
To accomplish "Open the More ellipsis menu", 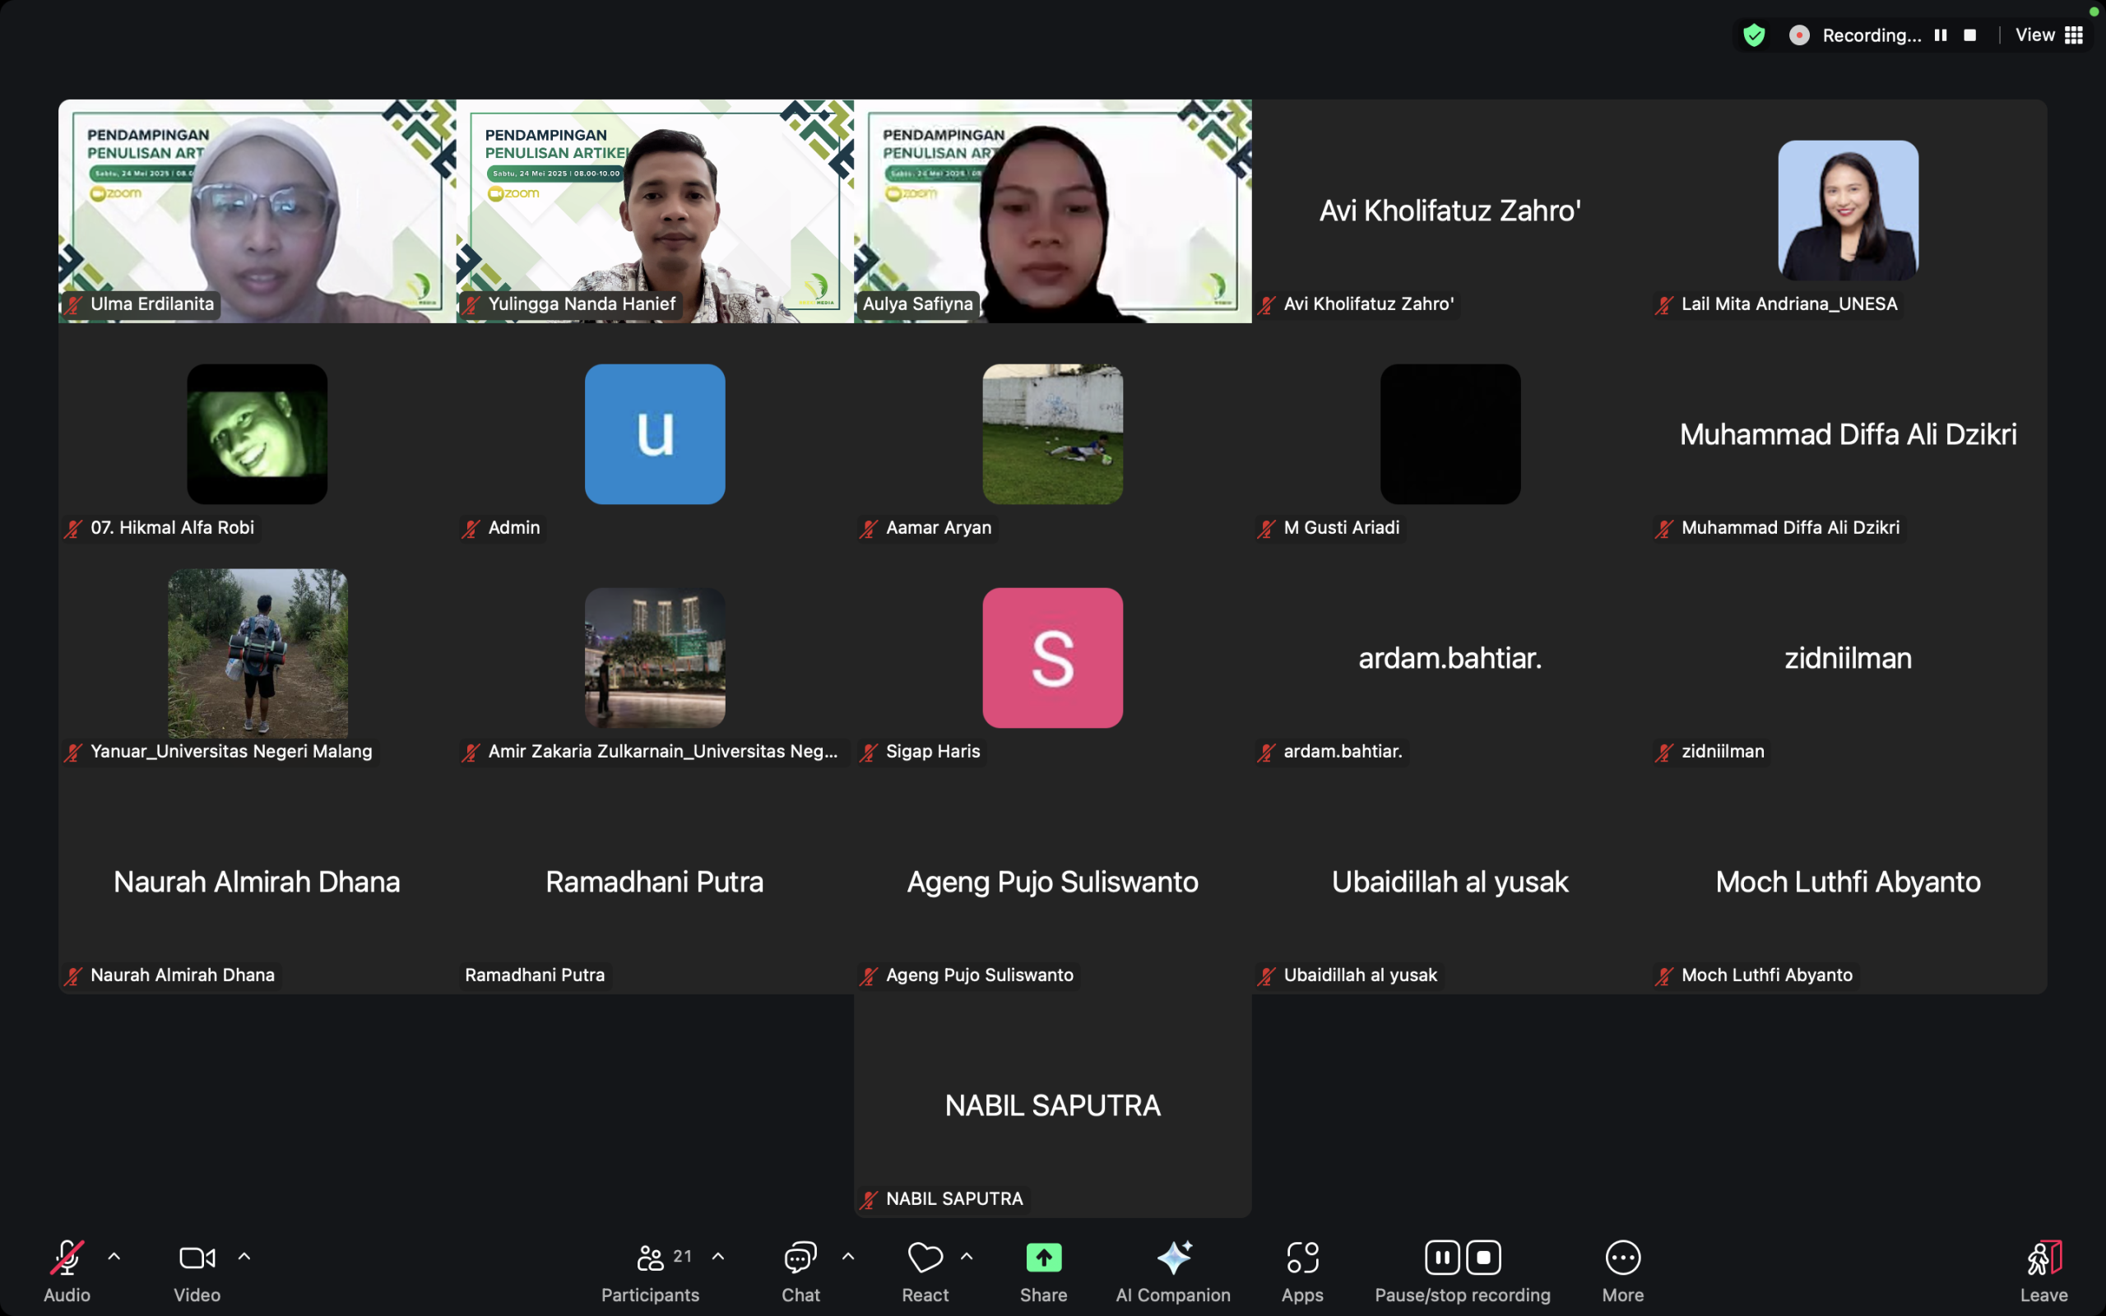I will [x=1623, y=1258].
